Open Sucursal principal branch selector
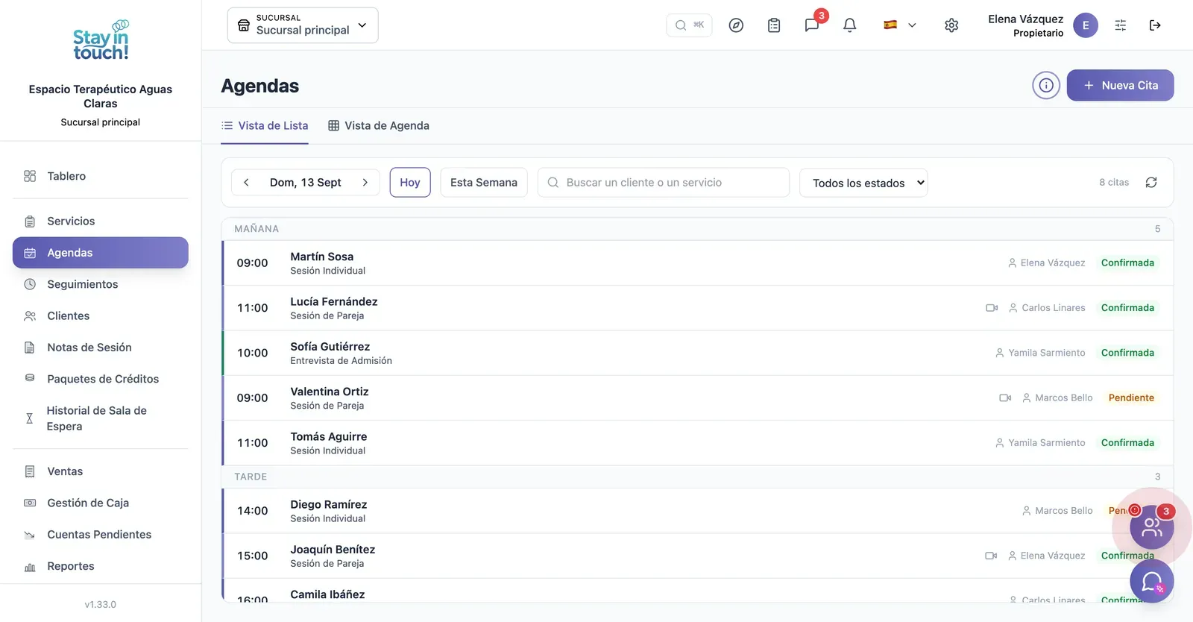This screenshot has height=622, width=1193. coord(303,25)
